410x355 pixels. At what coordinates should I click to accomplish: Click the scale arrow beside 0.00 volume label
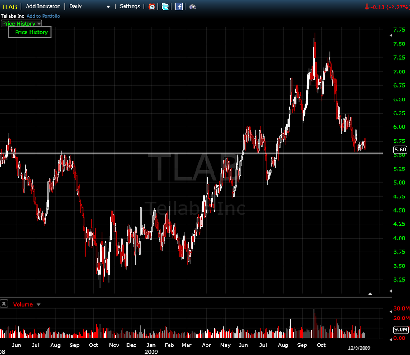tap(391, 339)
